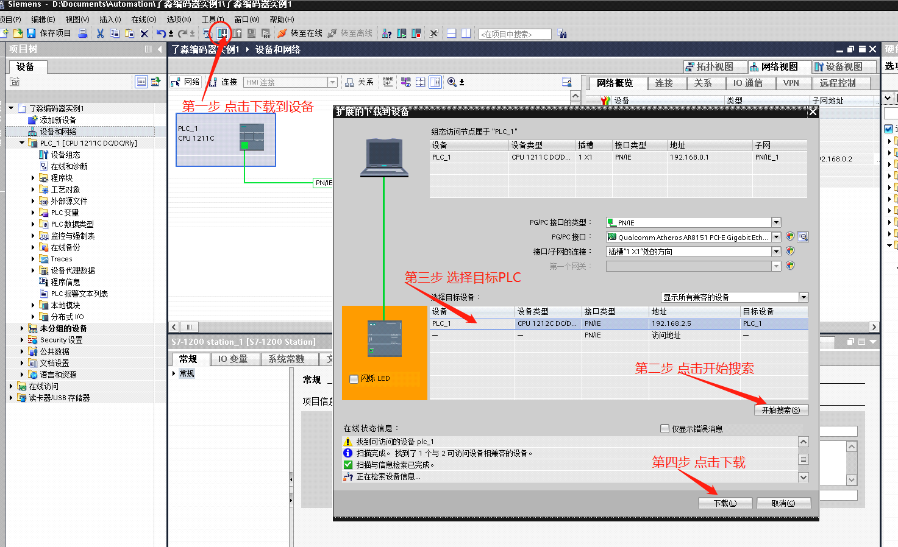Click the Download to device toolbar icon
898x547 pixels.
(x=223, y=33)
